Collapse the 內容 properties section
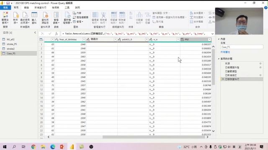The width and height of the screenshot is (268, 150). 219,39
